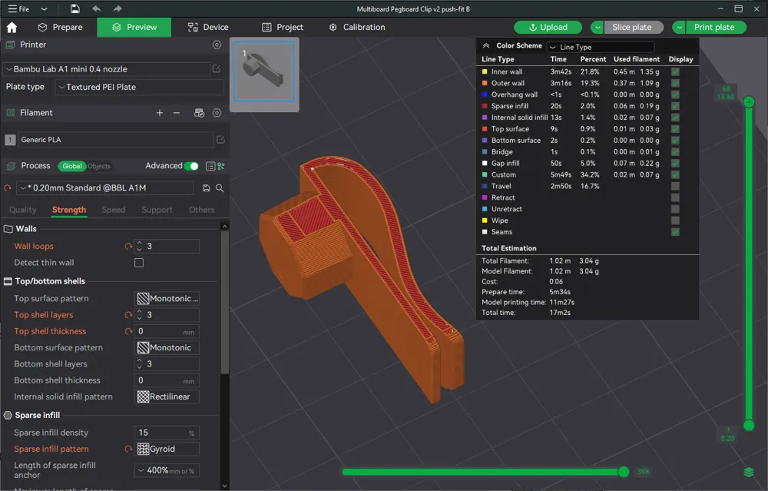This screenshot has width=768, height=491.
Task: Show Travel lines in display column
Action: (x=675, y=186)
